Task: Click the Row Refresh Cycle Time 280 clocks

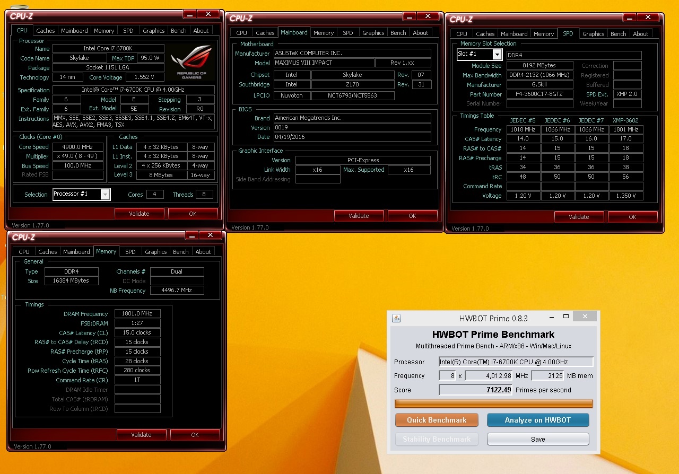Action: [x=137, y=371]
